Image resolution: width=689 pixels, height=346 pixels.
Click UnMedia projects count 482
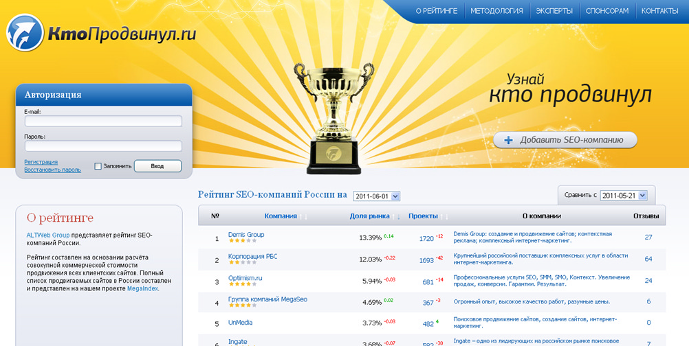[x=428, y=323]
